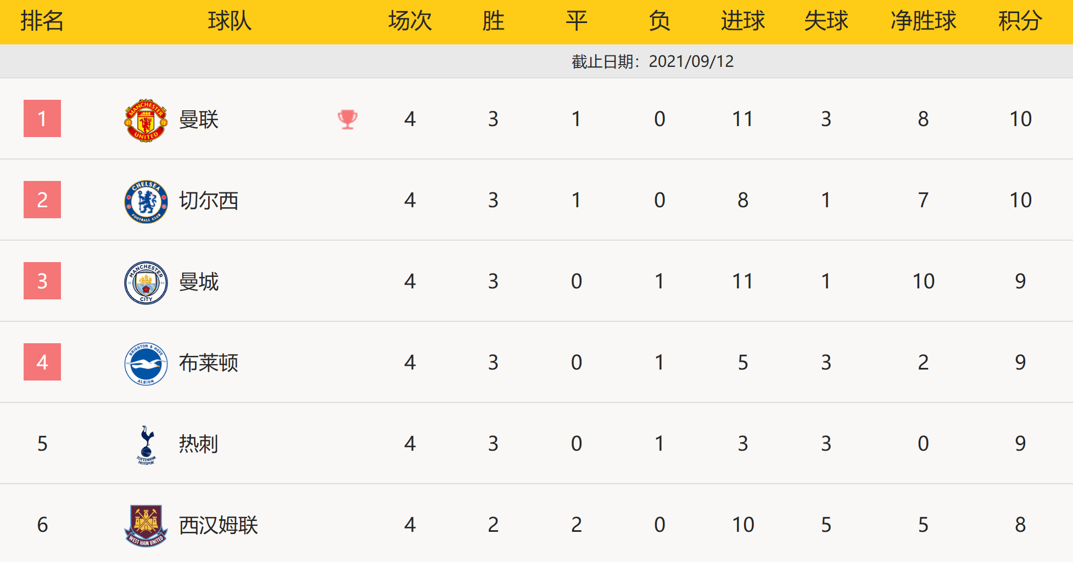This screenshot has height=562, width=1073.
Task: Open the 西汉姆联 team name link
Action: pos(219,525)
